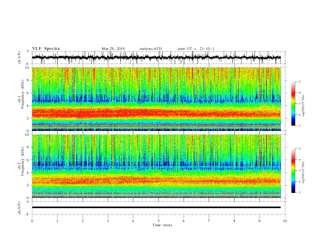The image size is (321, 248).
Task: Click inside the ch.2 spectrogram panel
Action: [x=156, y=166]
